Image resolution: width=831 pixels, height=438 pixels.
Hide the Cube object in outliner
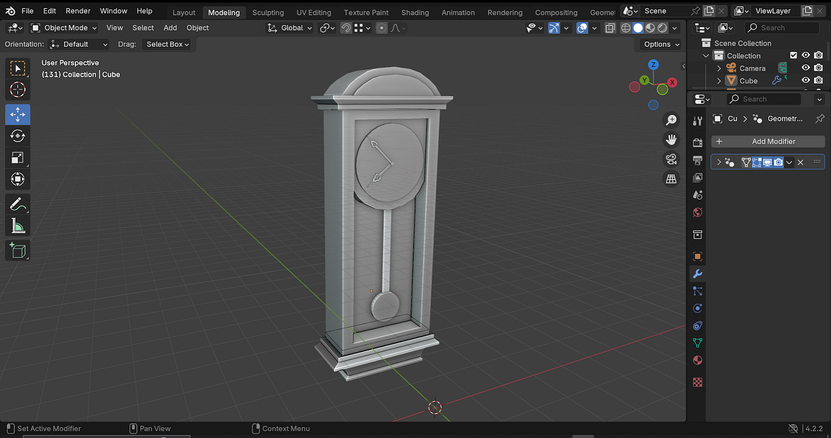[x=806, y=80]
